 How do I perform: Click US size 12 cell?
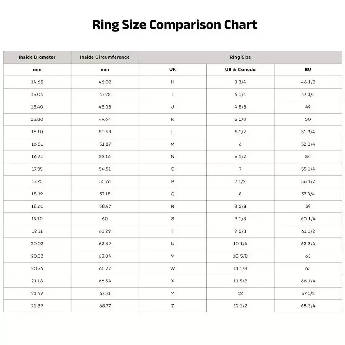click(x=240, y=294)
